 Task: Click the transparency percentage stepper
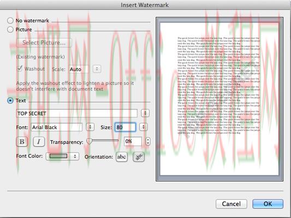148,141
